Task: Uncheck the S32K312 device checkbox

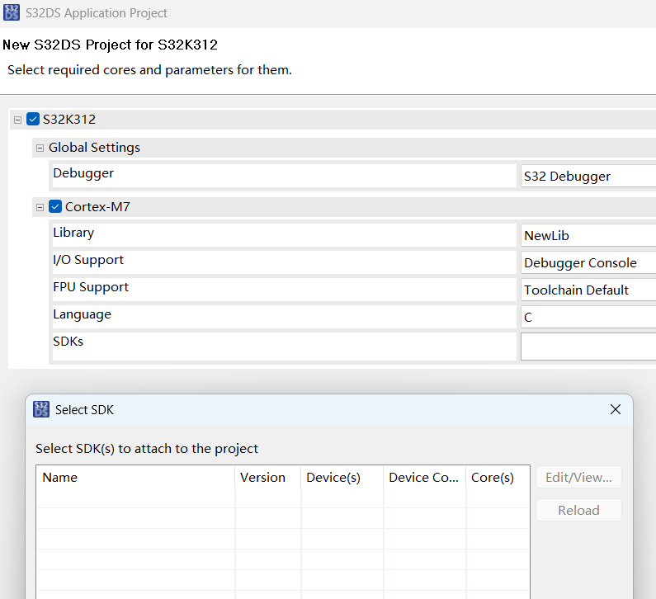Action: [x=33, y=119]
